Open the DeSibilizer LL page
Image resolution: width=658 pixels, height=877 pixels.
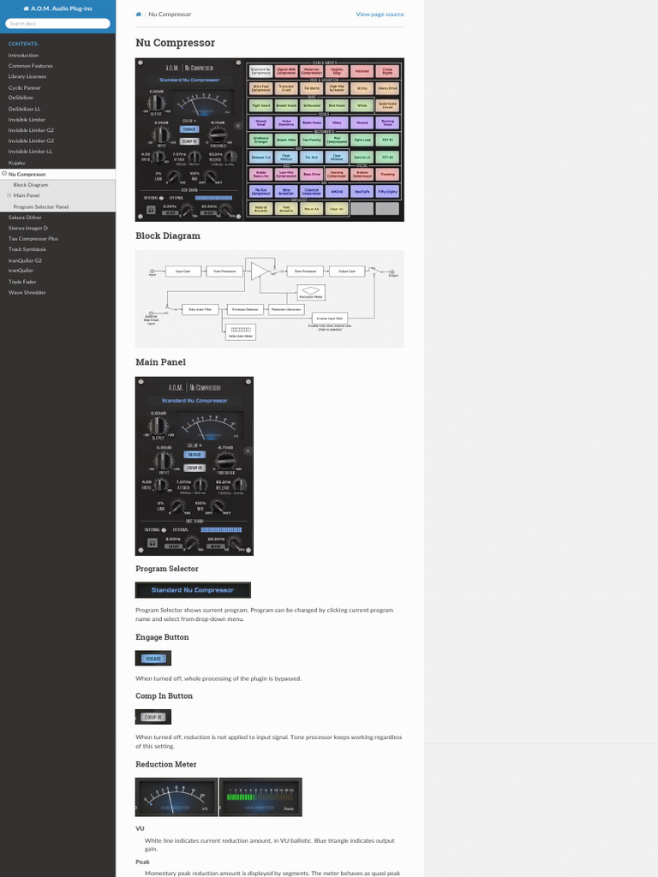click(25, 109)
